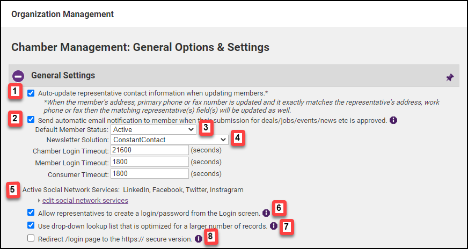This screenshot has width=468, height=249.
Task: Click the red callout marker number 1
Action: coord(17,92)
